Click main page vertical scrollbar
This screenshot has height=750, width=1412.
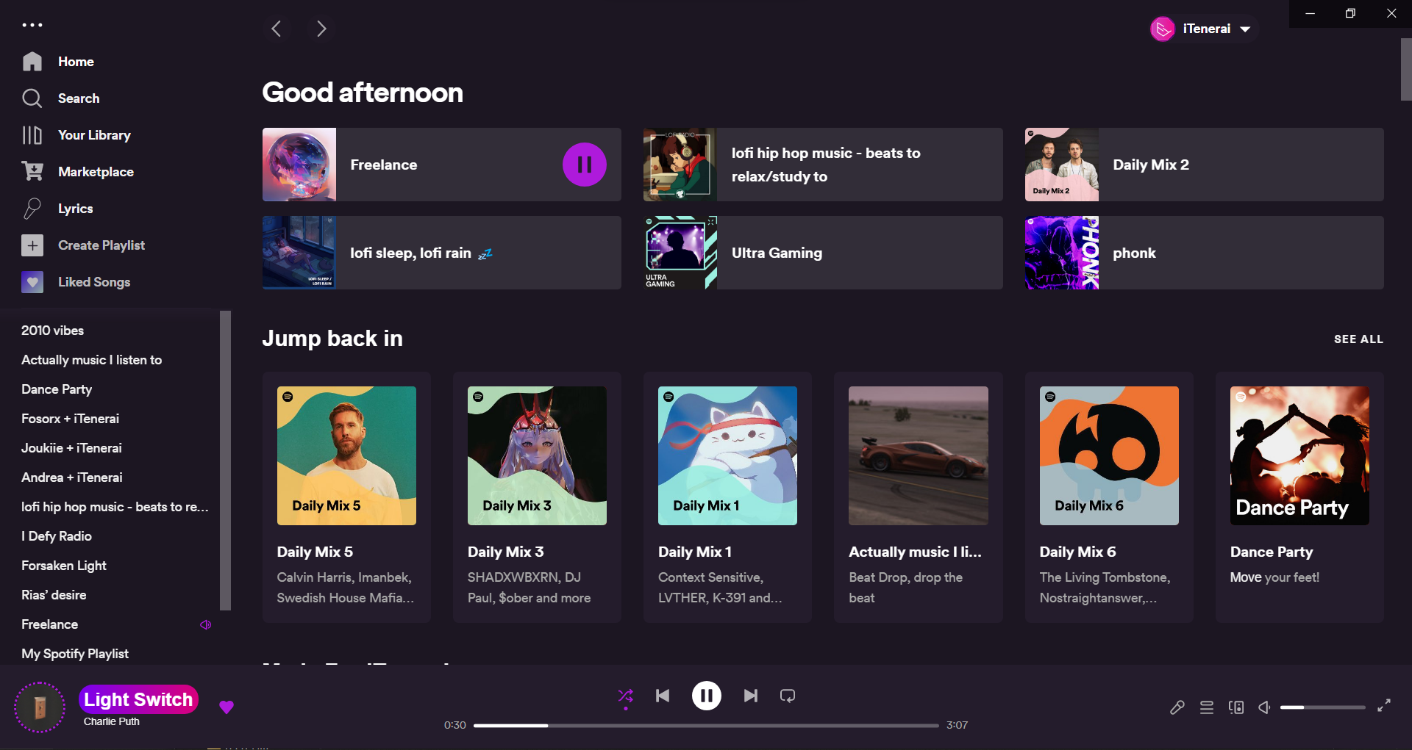pos(1405,70)
